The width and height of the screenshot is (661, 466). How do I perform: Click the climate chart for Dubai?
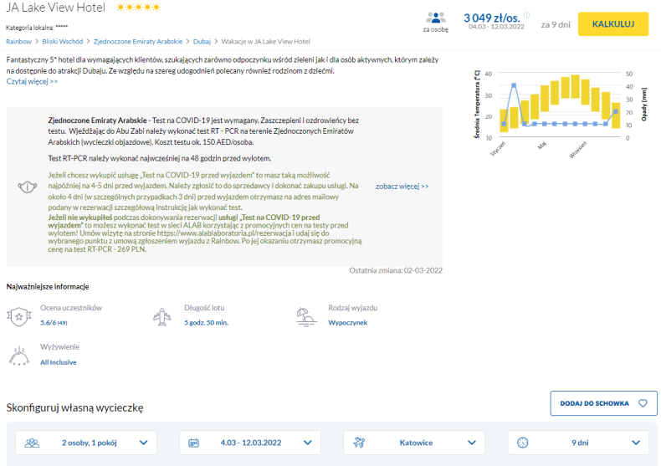[561, 113]
